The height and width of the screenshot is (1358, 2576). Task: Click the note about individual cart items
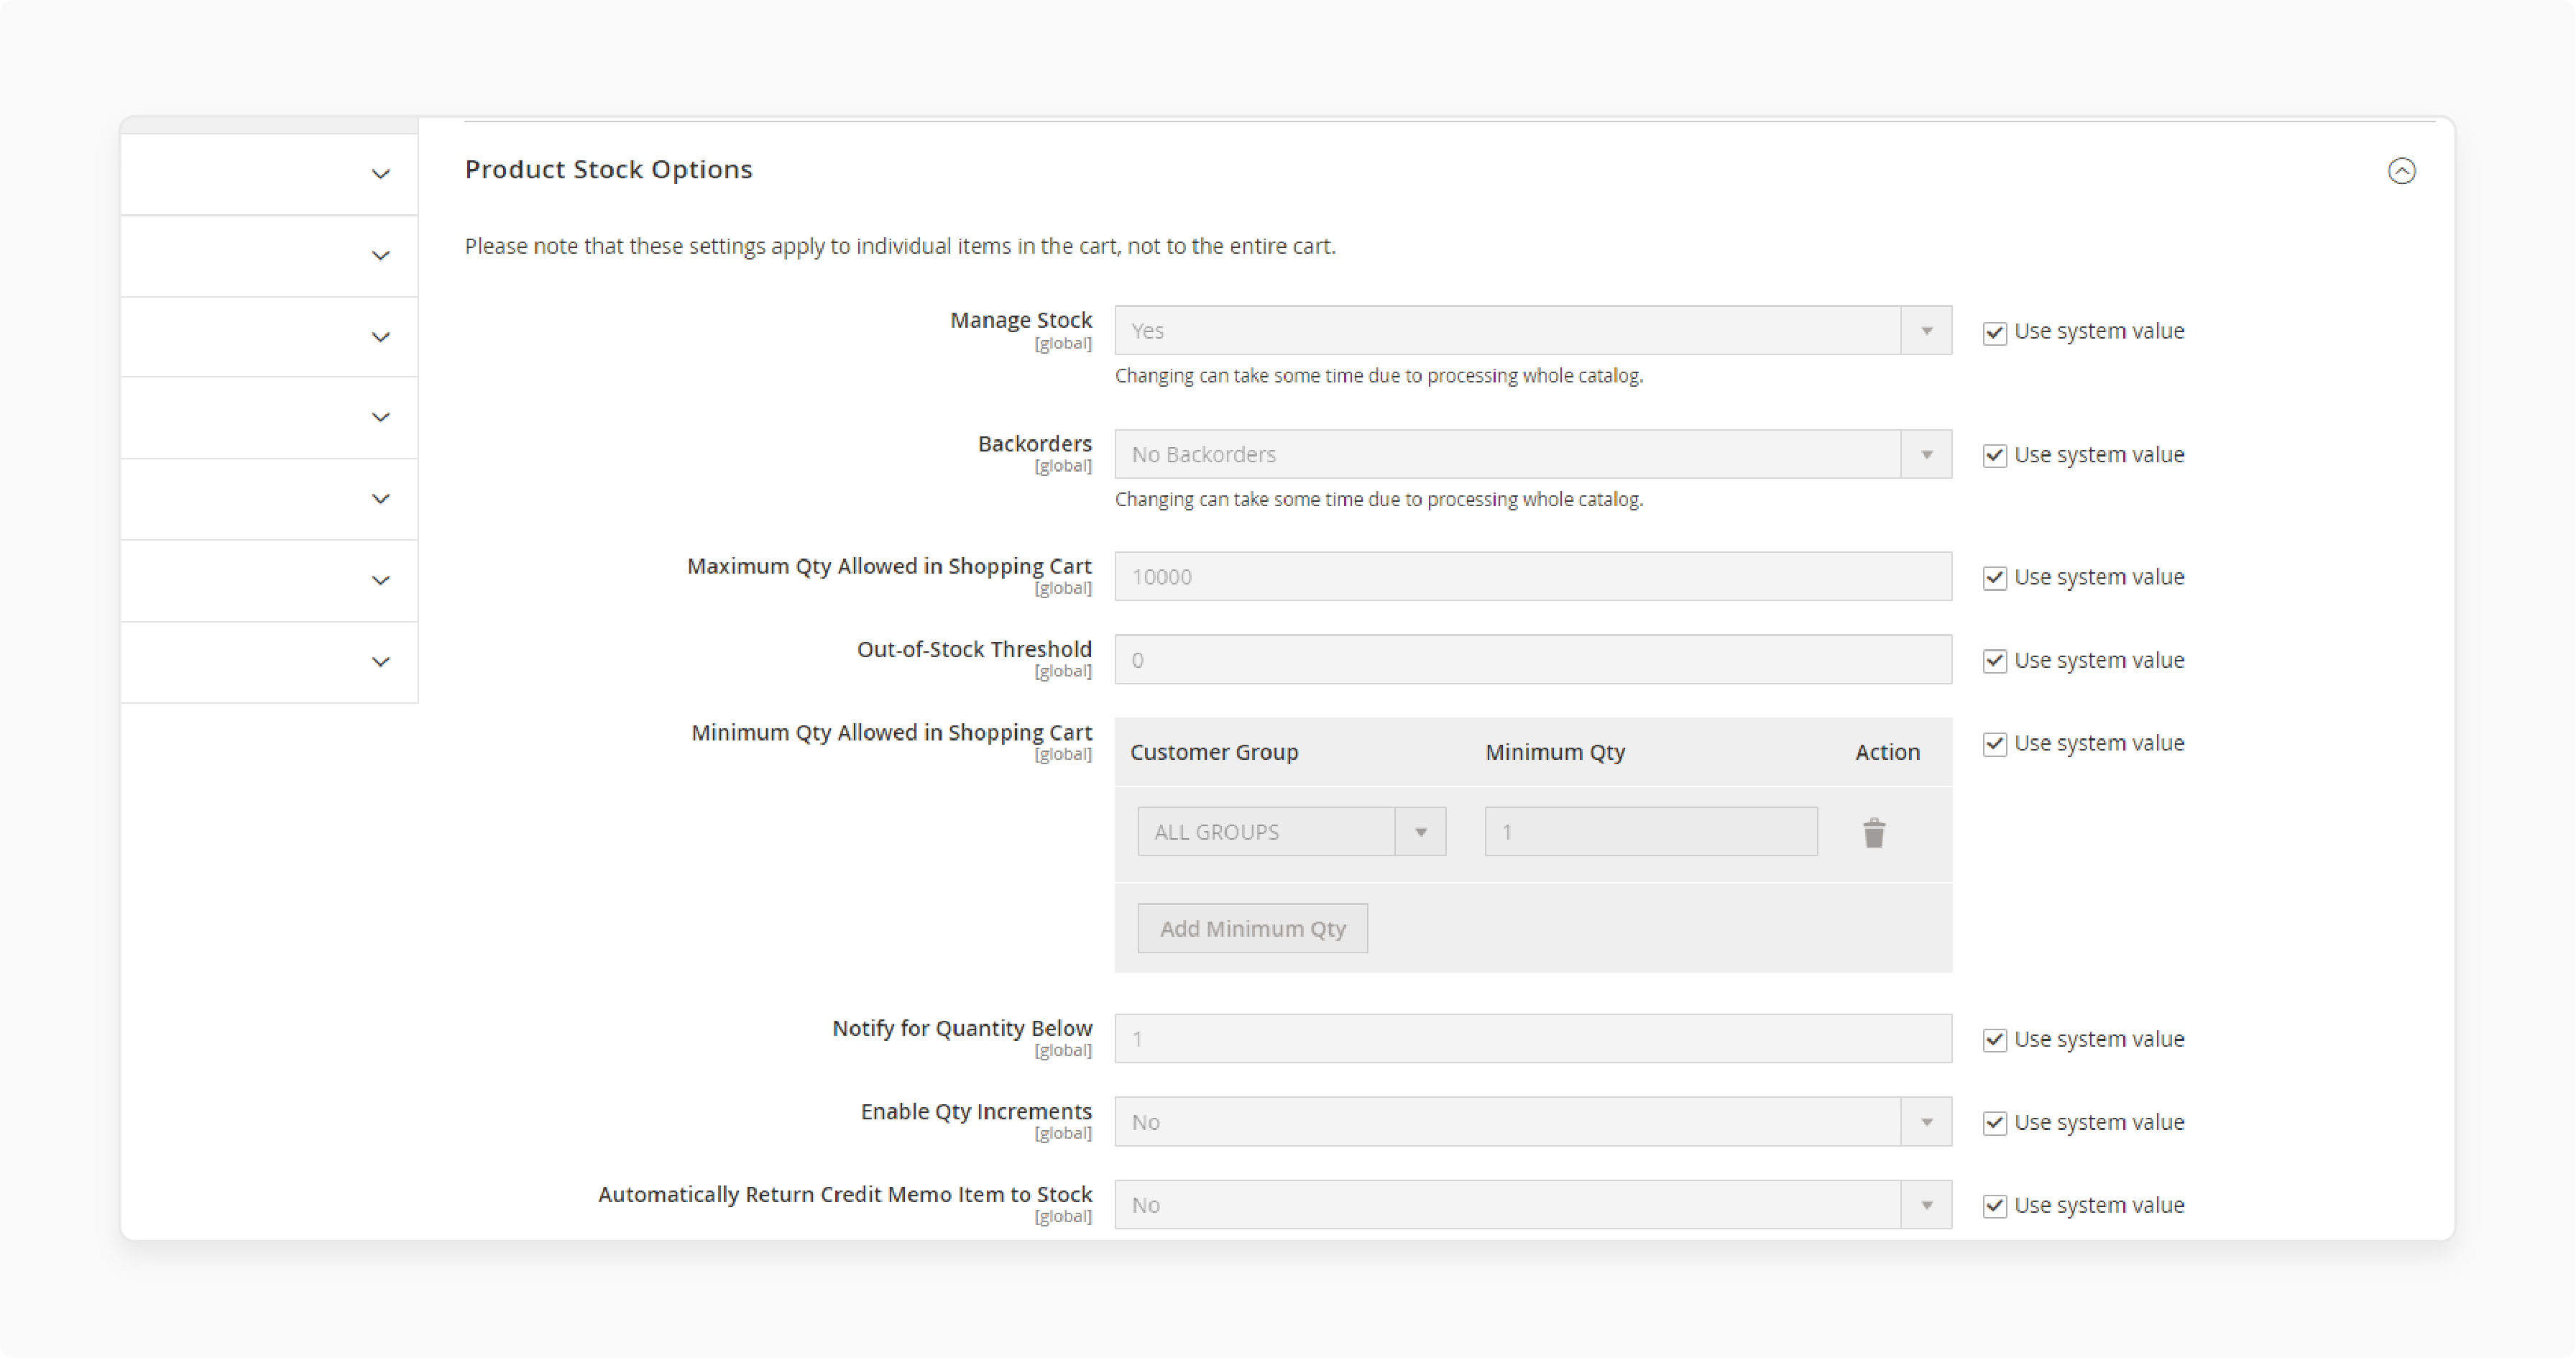900,246
